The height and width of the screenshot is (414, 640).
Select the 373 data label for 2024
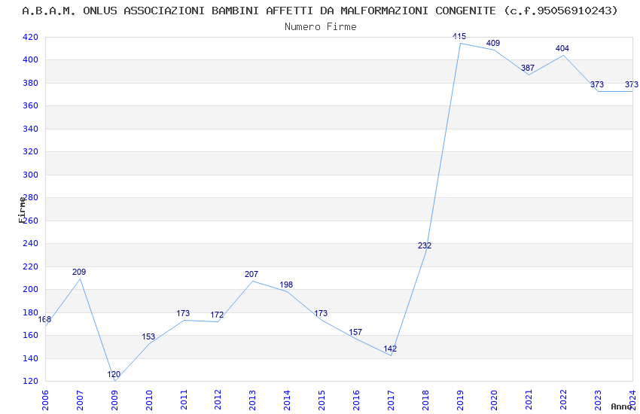coord(632,84)
